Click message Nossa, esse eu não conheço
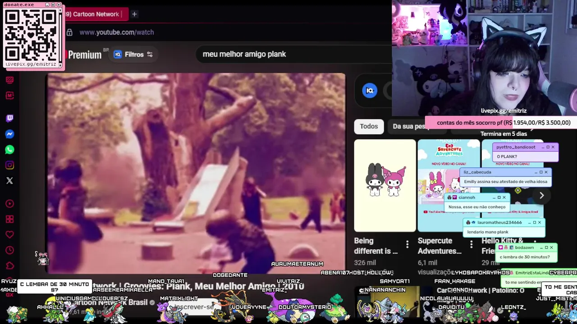This screenshot has height=324, width=577. (x=477, y=207)
